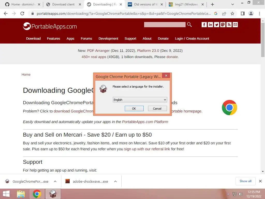This screenshot has height=199, width=265.
Task: Expand adobe-shockwave....exe download options
Action: (115, 181)
